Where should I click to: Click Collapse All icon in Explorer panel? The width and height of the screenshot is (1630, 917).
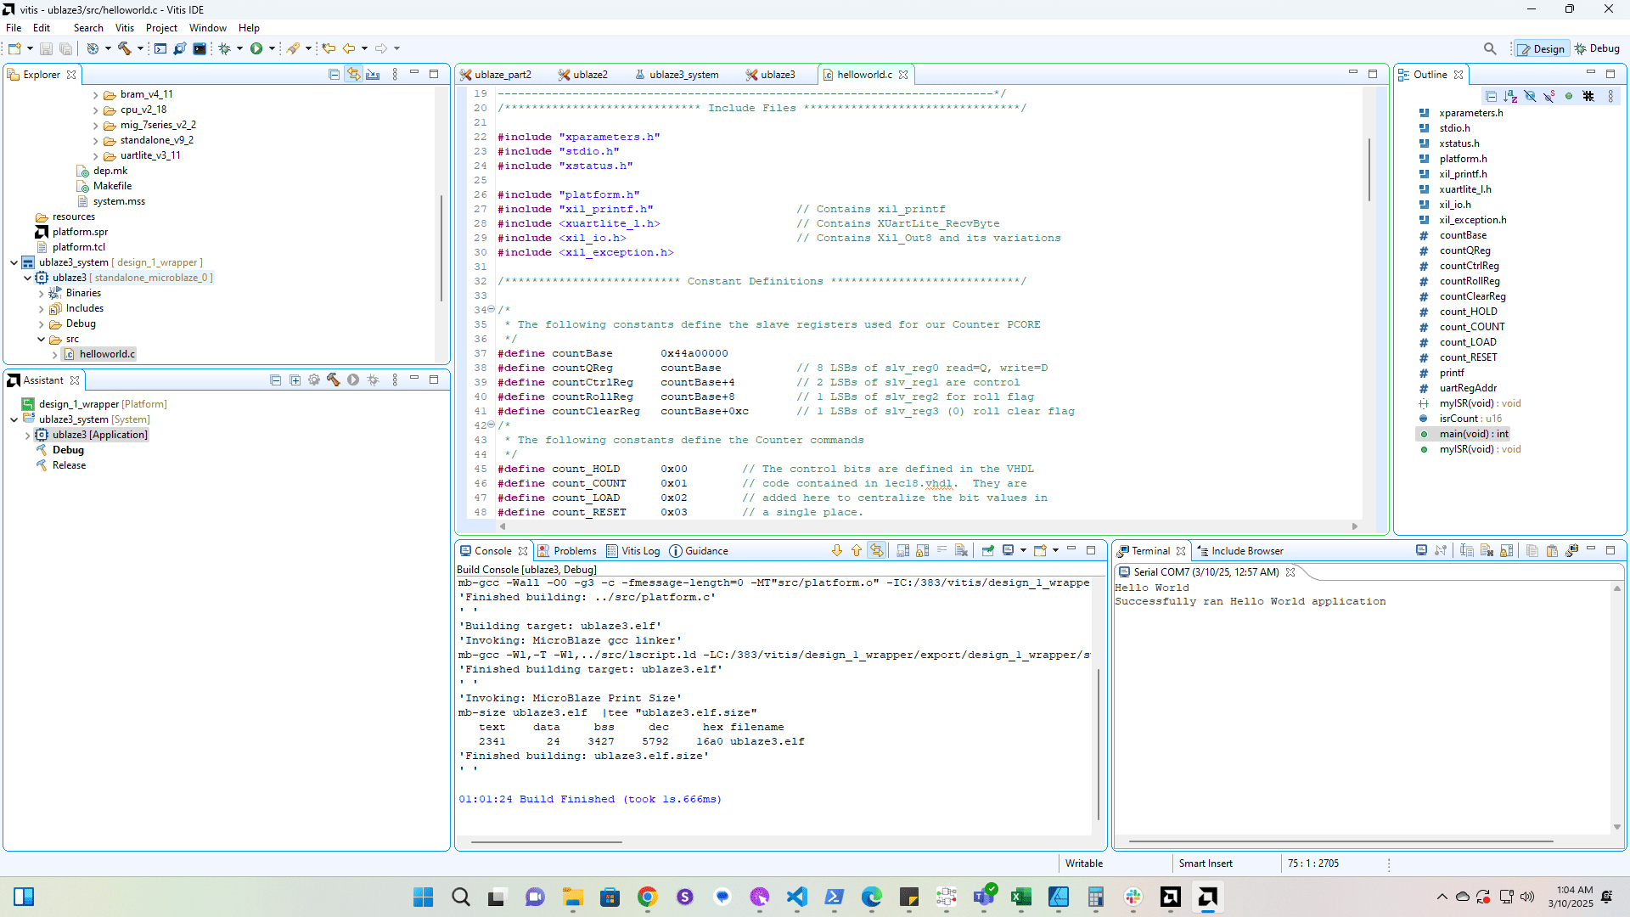334,75
